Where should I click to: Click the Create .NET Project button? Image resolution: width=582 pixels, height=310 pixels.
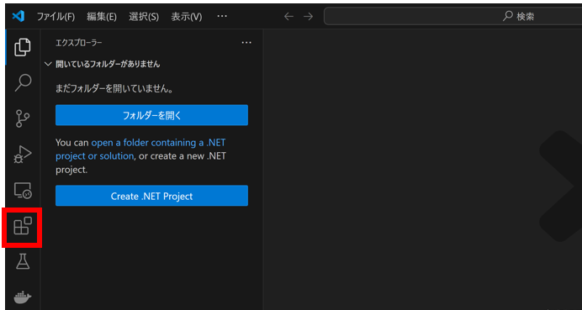(x=152, y=196)
